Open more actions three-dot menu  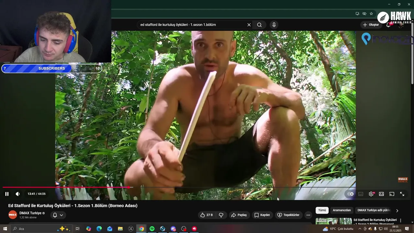pos(308,215)
